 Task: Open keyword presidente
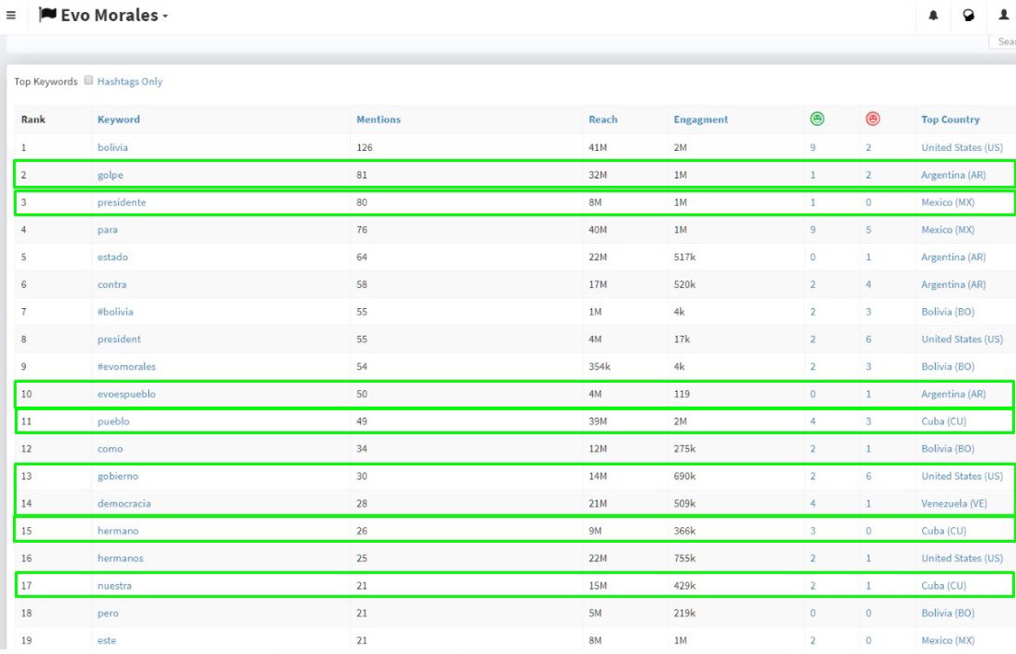click(122, 201)
